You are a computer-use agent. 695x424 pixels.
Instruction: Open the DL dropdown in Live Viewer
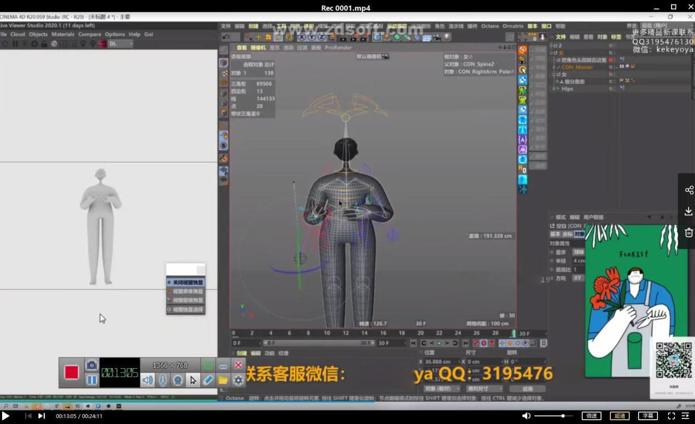(x=121, y=44)
